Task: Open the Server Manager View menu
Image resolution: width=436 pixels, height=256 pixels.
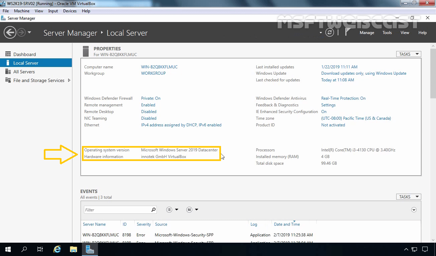Action: [x=405, y=33]
